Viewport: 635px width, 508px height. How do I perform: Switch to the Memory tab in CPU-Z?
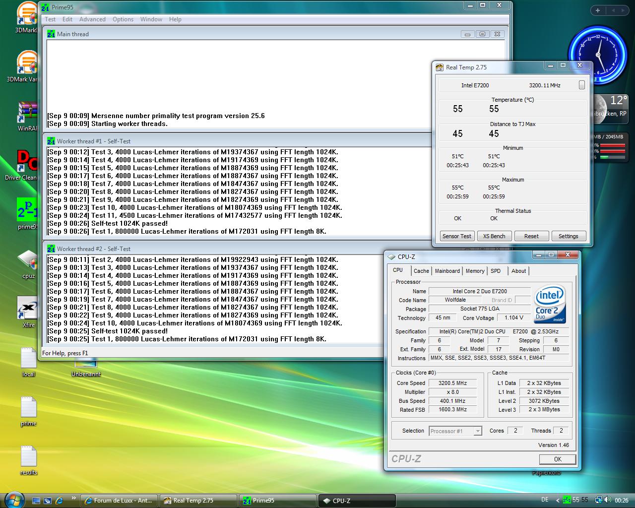[475, 271]
